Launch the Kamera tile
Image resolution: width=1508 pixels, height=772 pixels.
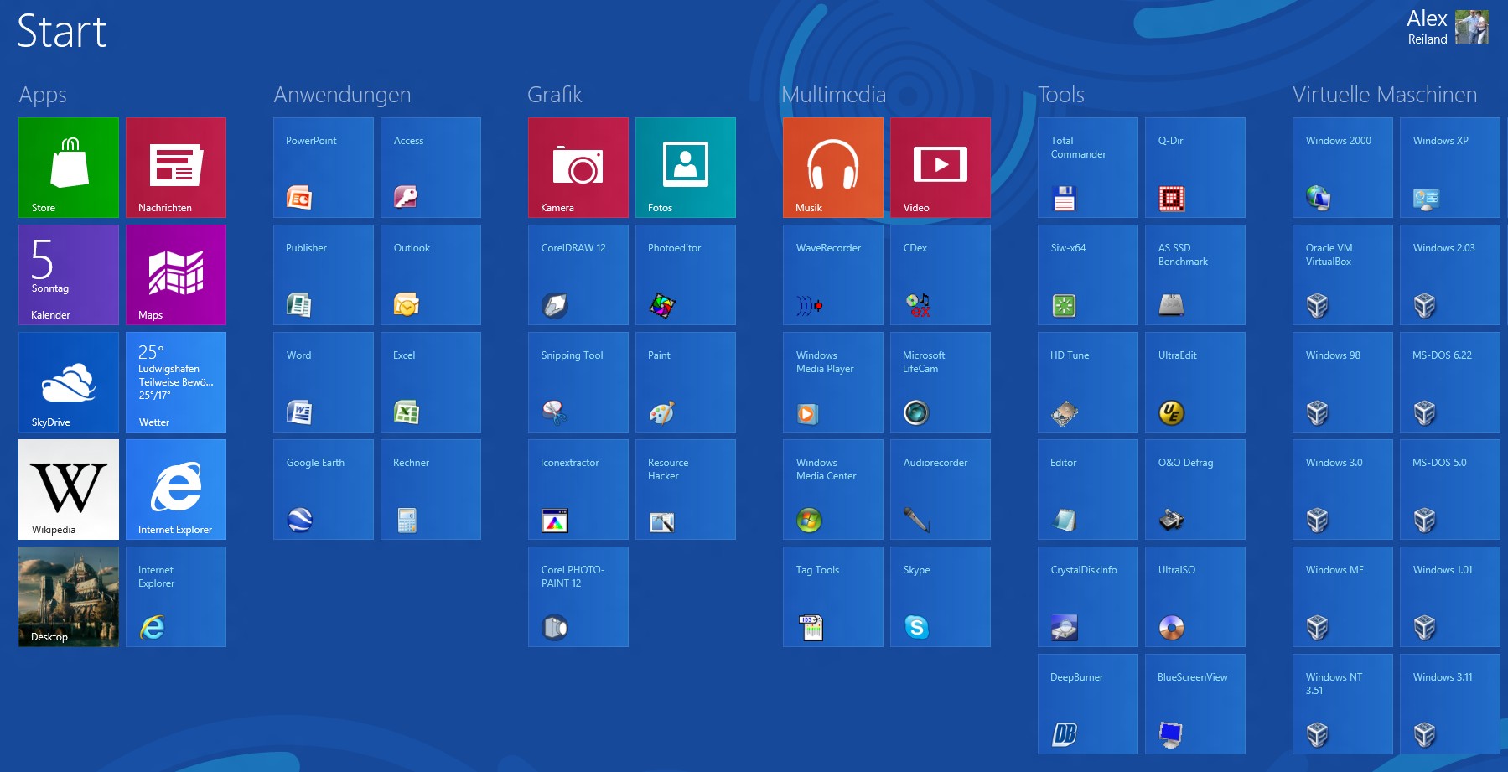(578, 168)
